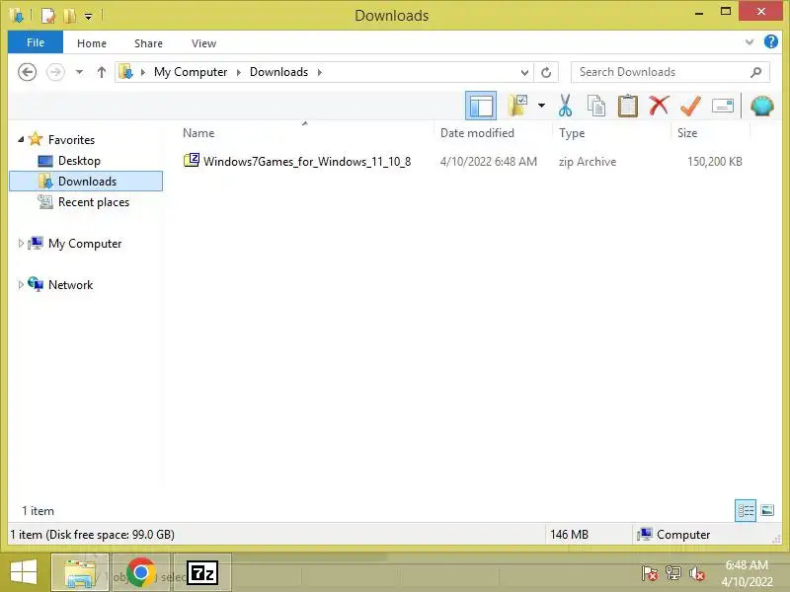
Task: Open Help with the question mark icon
Action: [x=771, y=41]
